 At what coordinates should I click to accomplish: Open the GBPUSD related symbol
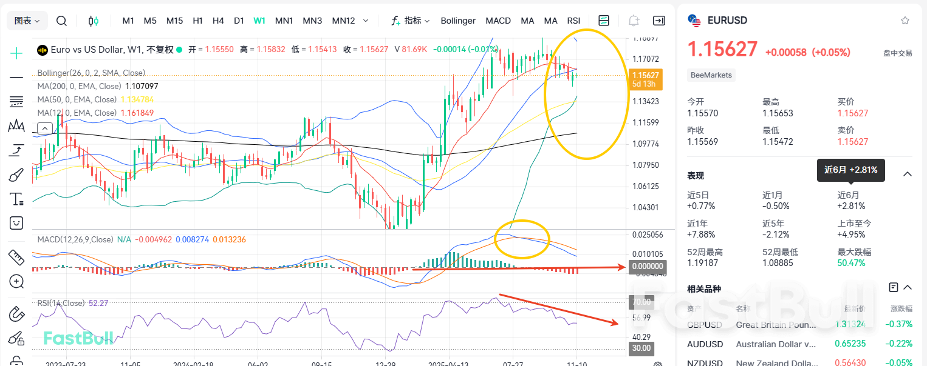point(704,325)
